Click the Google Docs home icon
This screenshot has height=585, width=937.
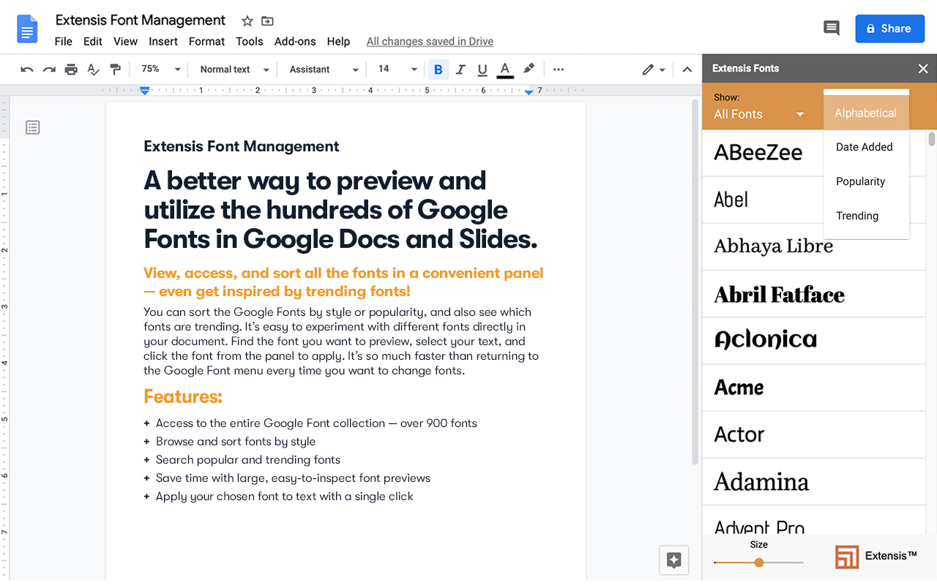click(28, 29)
